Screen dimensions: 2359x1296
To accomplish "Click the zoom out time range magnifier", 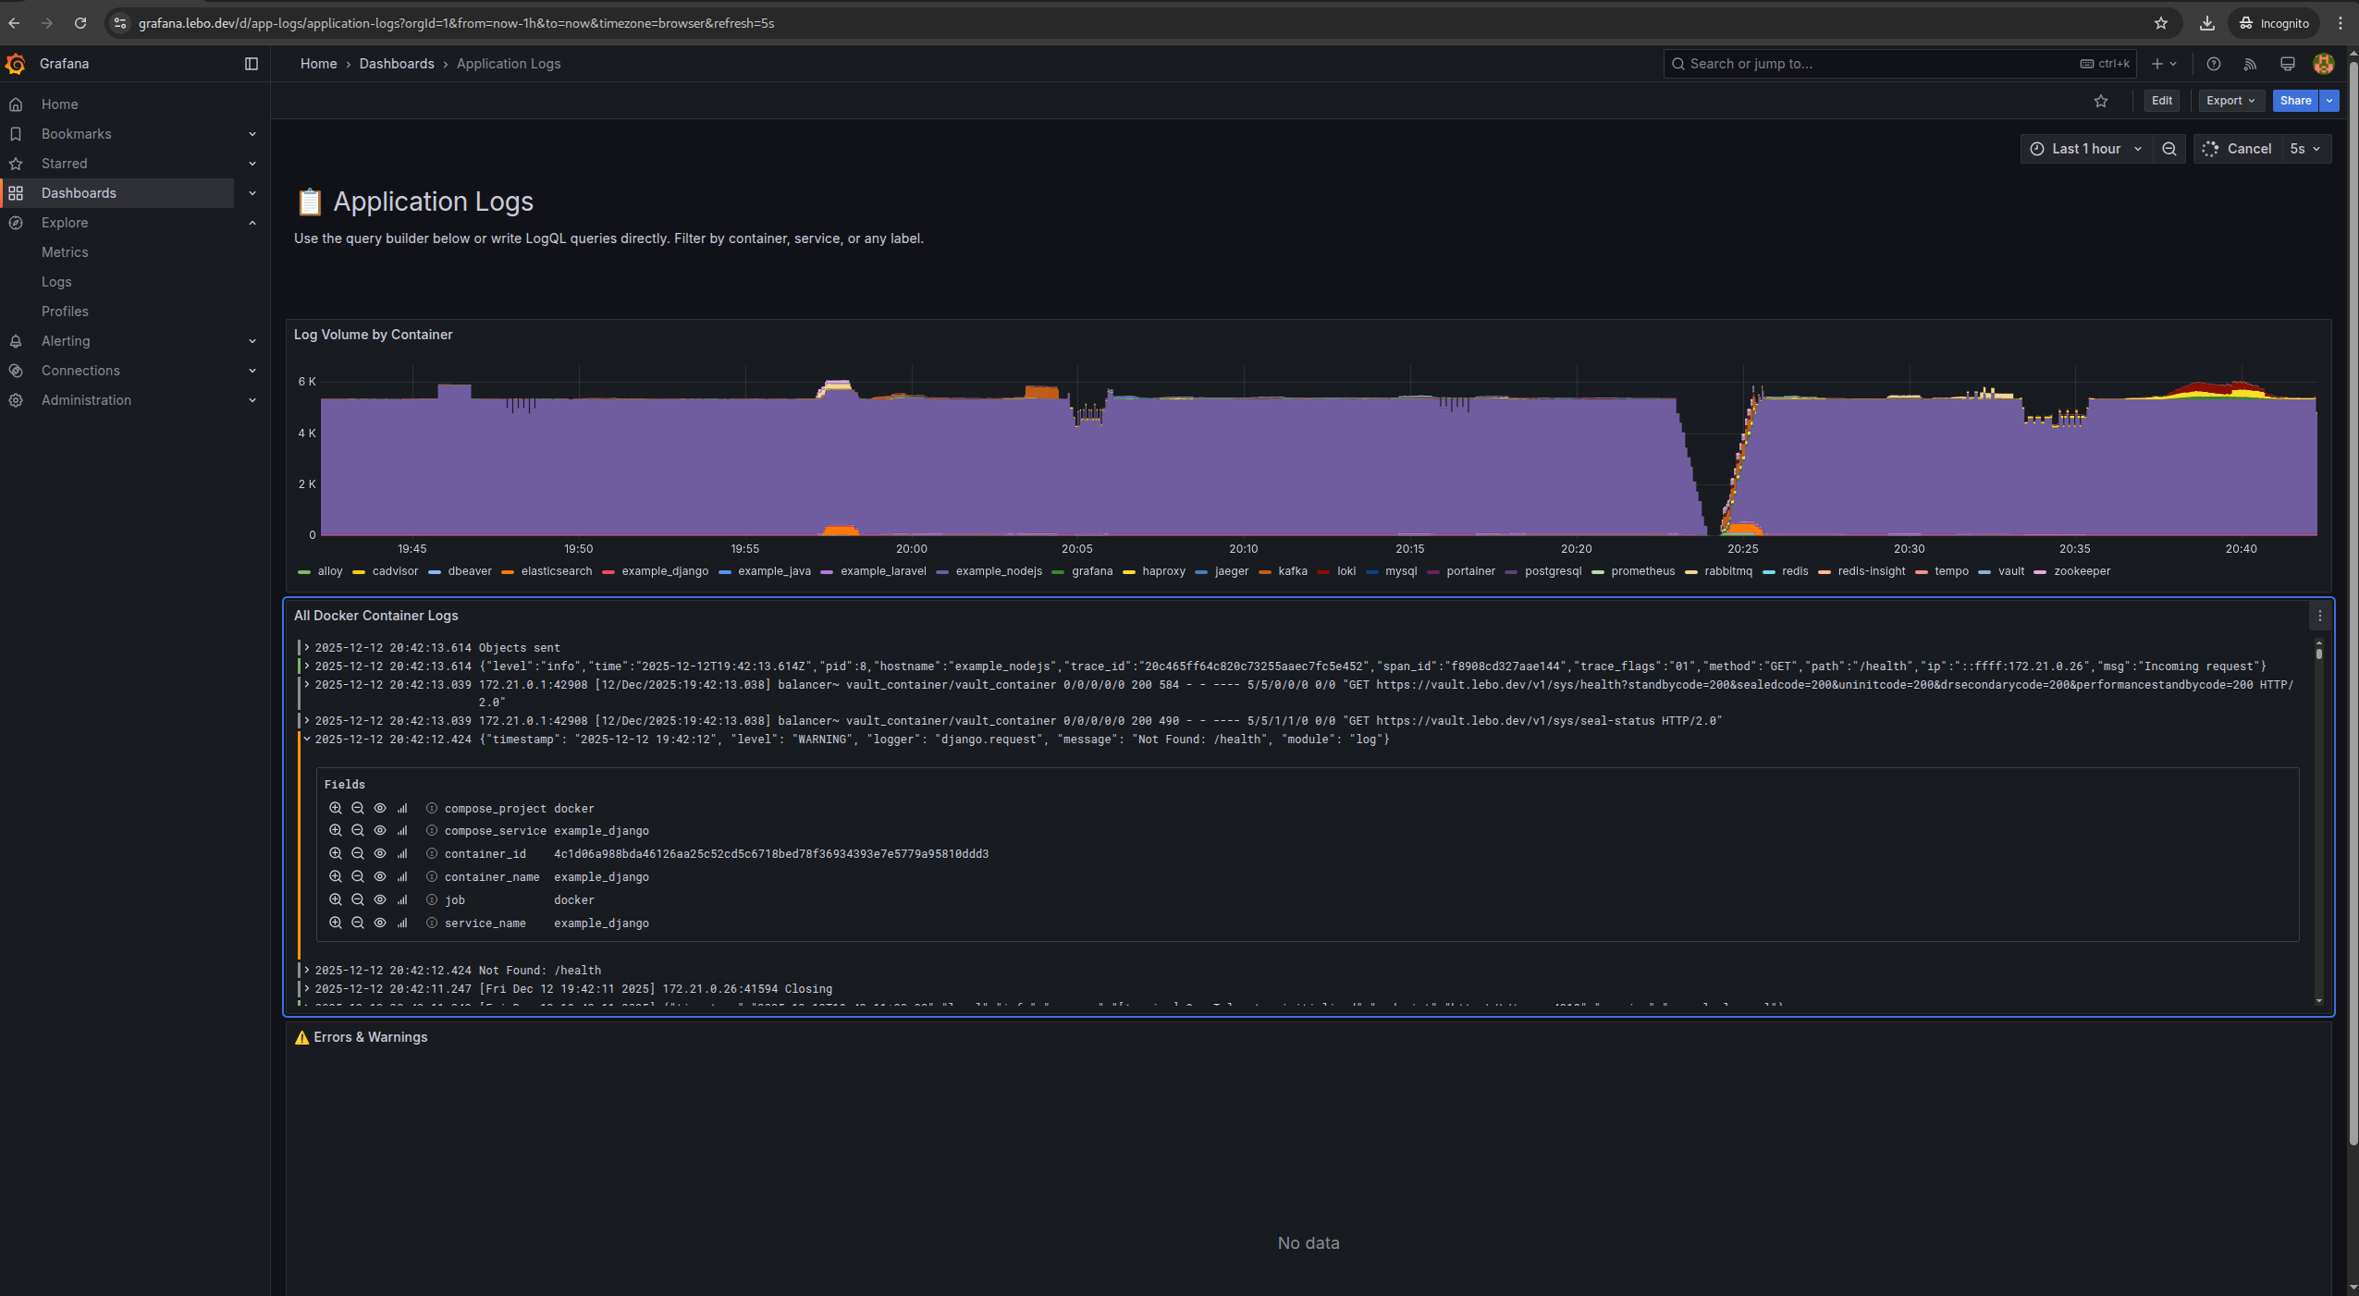I will coord(2169,149).
